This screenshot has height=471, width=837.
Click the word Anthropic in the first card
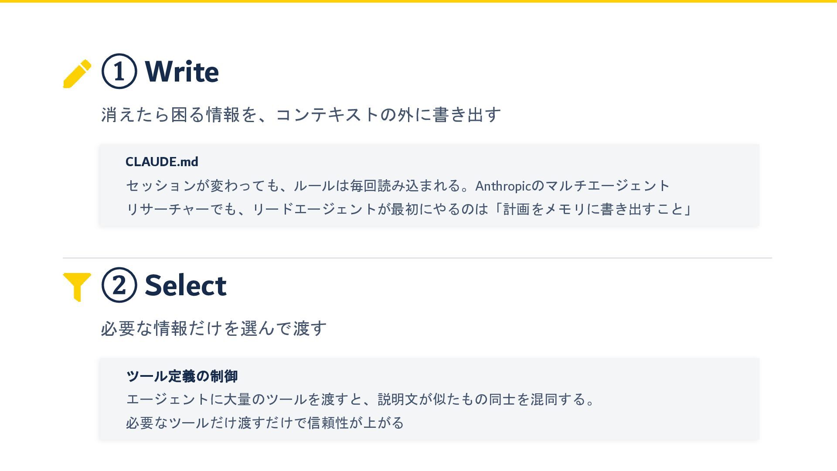tap(503, 186)
